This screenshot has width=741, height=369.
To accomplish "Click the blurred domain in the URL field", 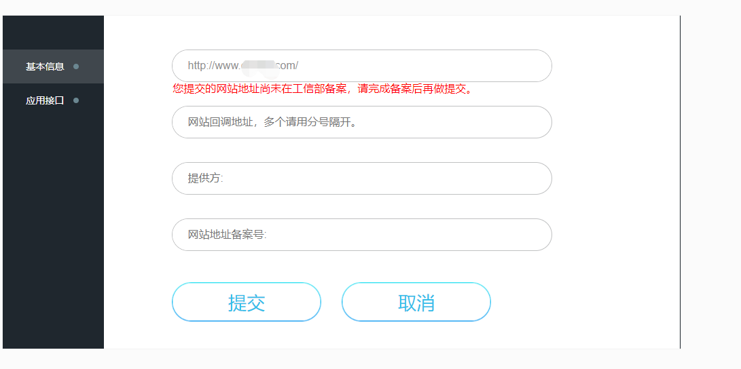I will [258, 66].
